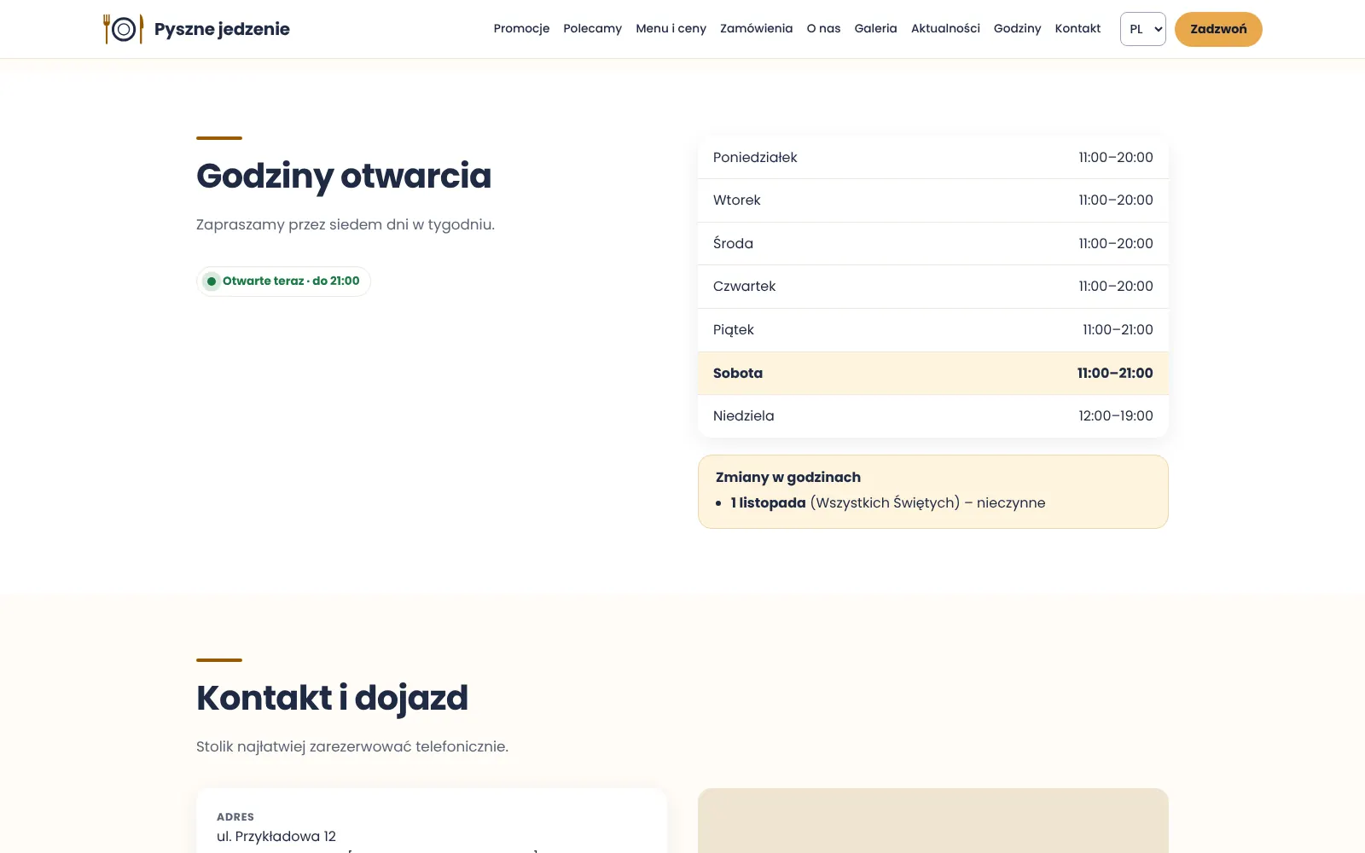Click Niedziela's hours 12:00–19:00
The height and width of the screenshot is (853, 1365).
coord(1116,416)
